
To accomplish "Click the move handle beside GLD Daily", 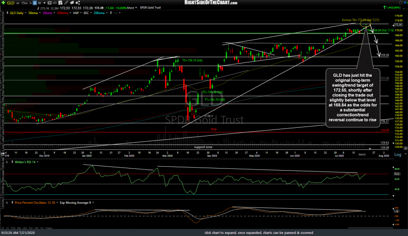I will (x=7, y=13).
